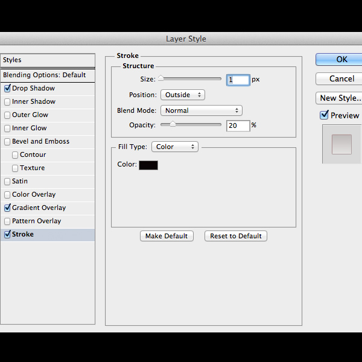Viewport: 362px width, 362px height.
Task: Select Blending Options: Default row
Action: [x=48, y=75]
